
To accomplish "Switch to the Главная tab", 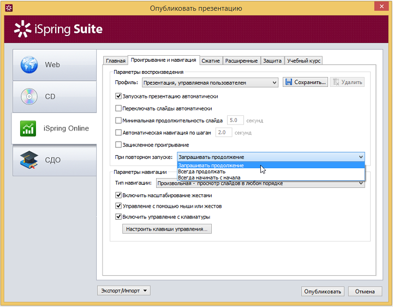I will click(x=116, y=61).
